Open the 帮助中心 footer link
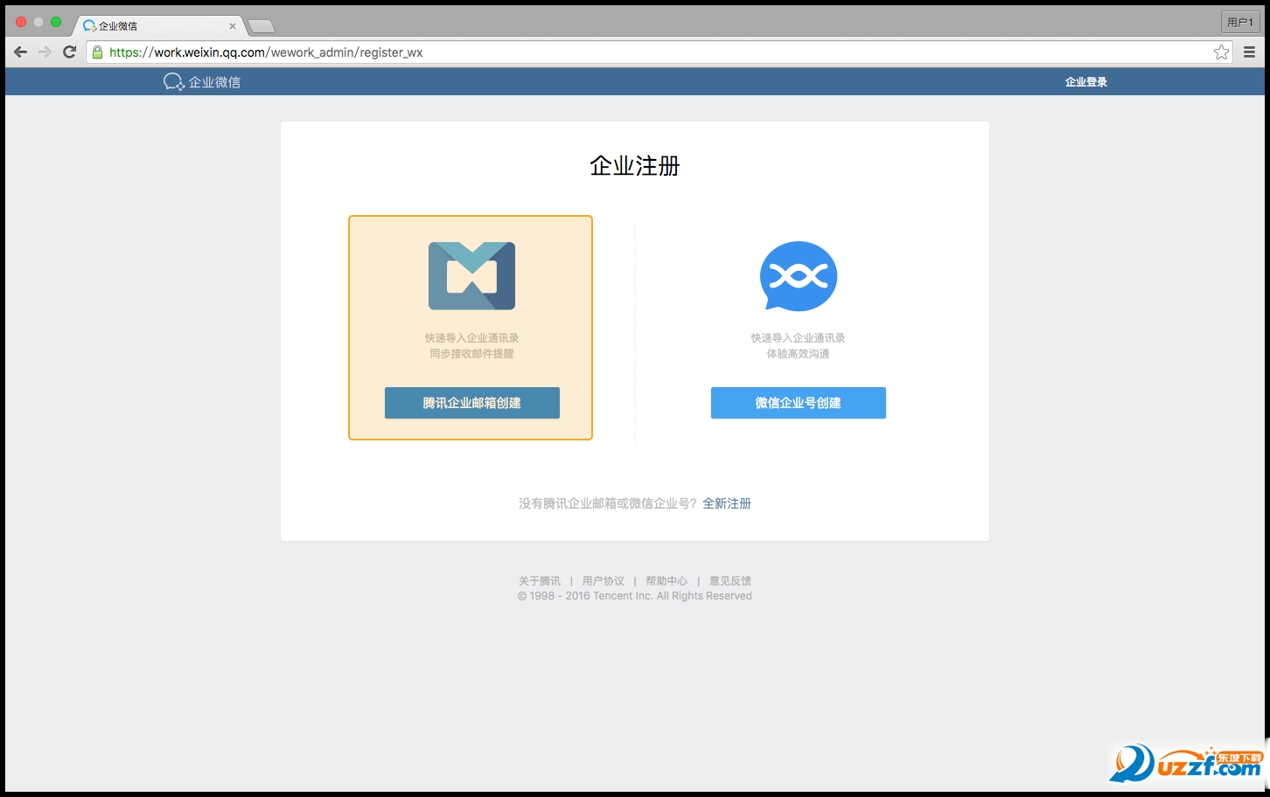 coord(666,581)
